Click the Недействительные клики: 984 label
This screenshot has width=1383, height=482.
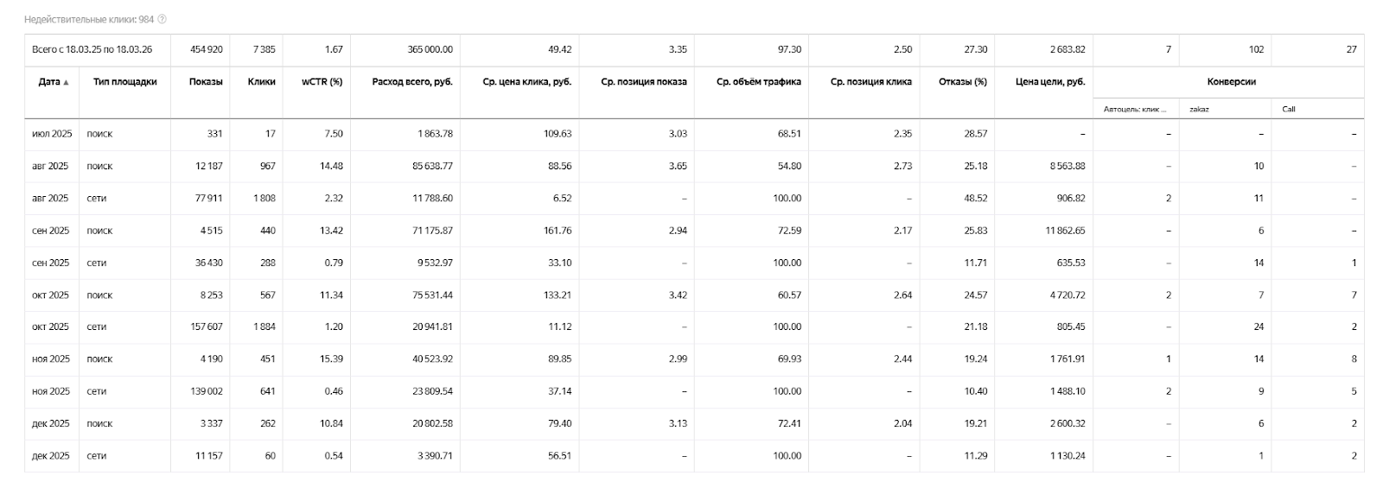(88, 19)
